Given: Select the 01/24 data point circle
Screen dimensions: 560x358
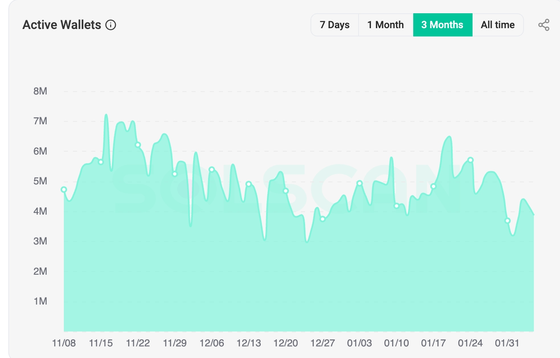Looking at the screenshot, I should (x=470, y=160).
